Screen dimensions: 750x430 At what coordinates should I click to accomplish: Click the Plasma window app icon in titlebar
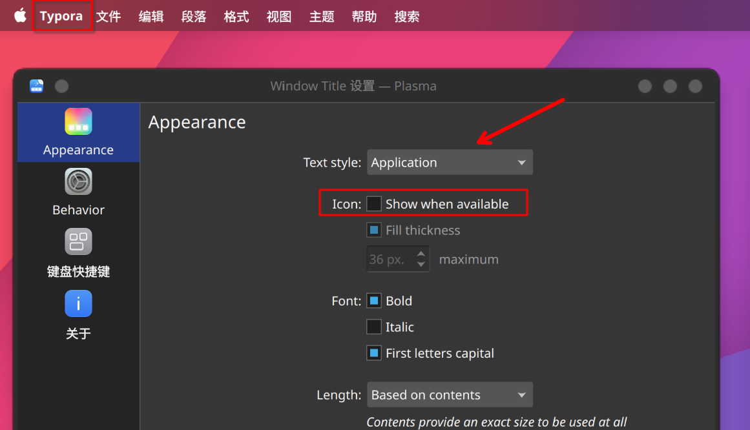[36, 86]
